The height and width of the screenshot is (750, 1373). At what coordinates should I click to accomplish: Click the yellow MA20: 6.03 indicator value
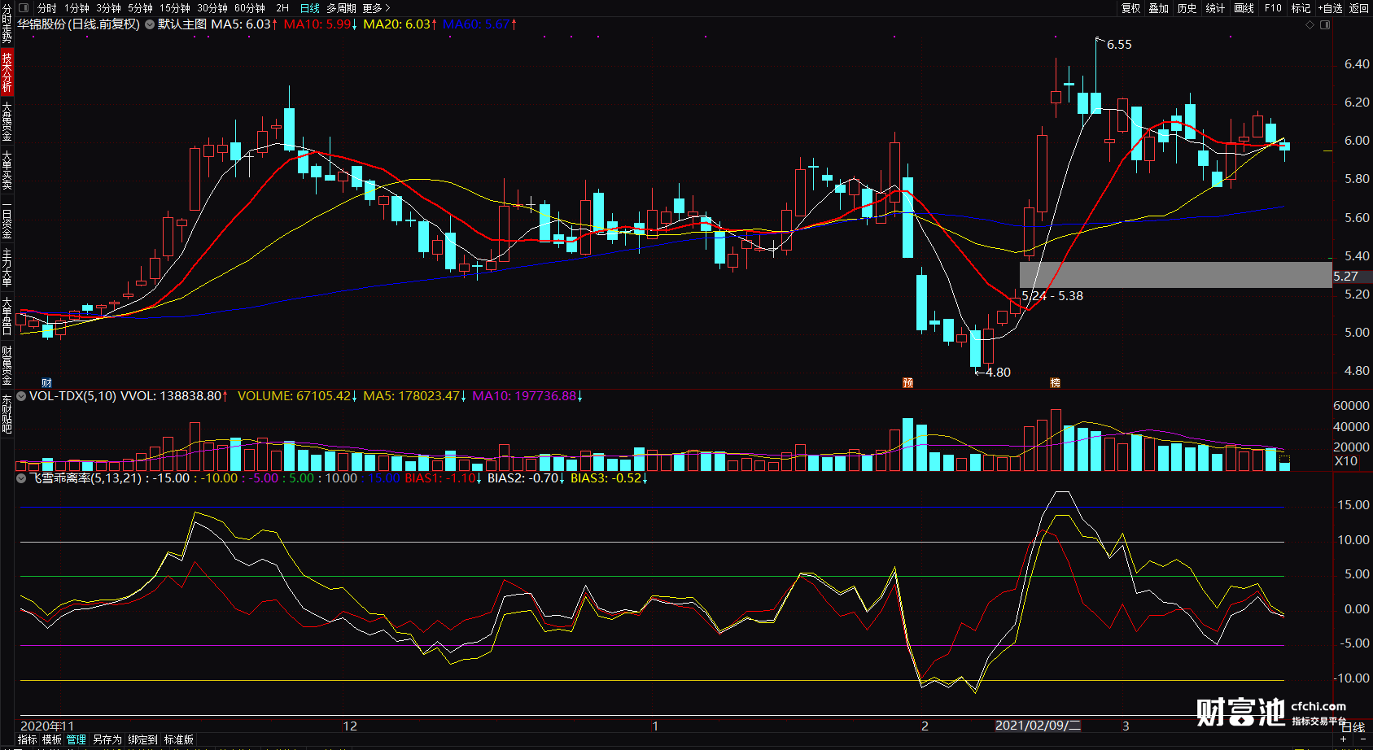coord(400,24)
